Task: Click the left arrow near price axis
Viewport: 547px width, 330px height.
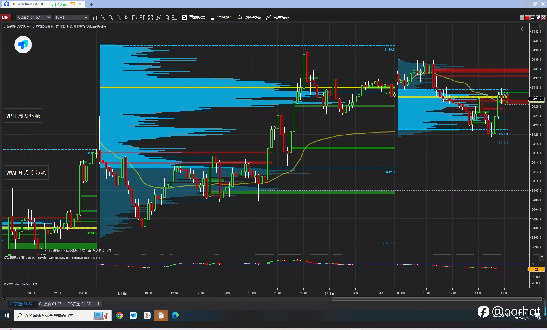Action: click(x=523, y=29)
